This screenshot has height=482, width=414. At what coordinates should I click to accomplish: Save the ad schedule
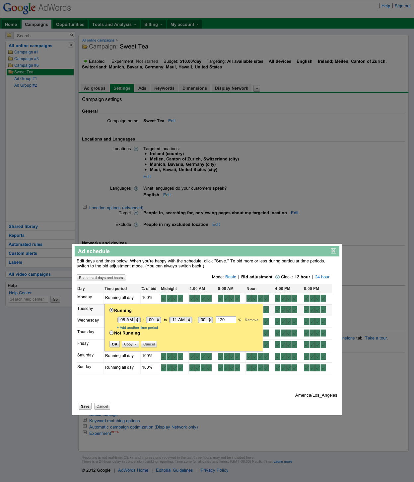[x=85, y=406]
